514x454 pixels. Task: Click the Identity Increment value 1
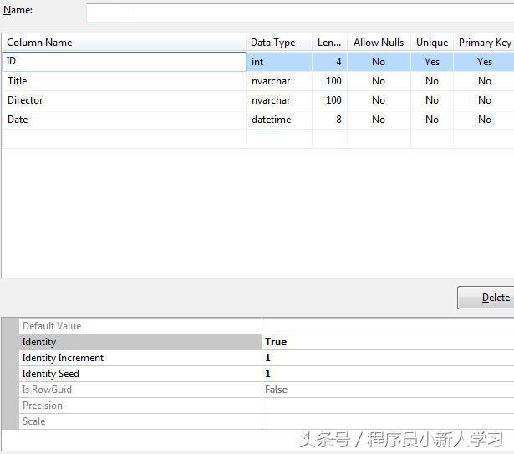coord(388,358)
